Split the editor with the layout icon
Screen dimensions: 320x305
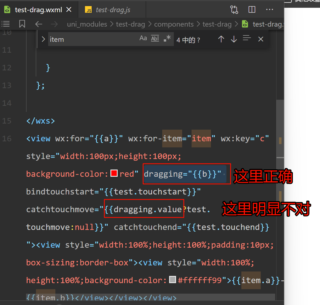pos(252,10)
